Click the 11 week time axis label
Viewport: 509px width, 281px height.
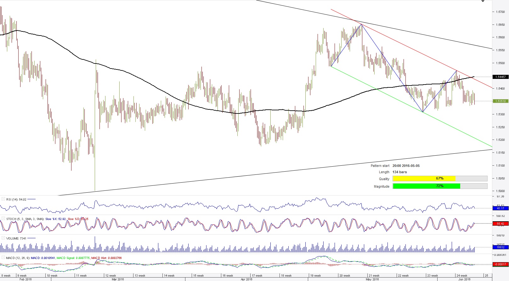tap(81, 275)
